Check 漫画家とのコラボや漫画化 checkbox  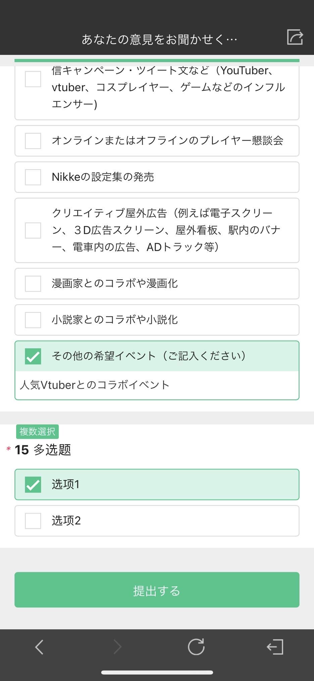click(33, 284)
